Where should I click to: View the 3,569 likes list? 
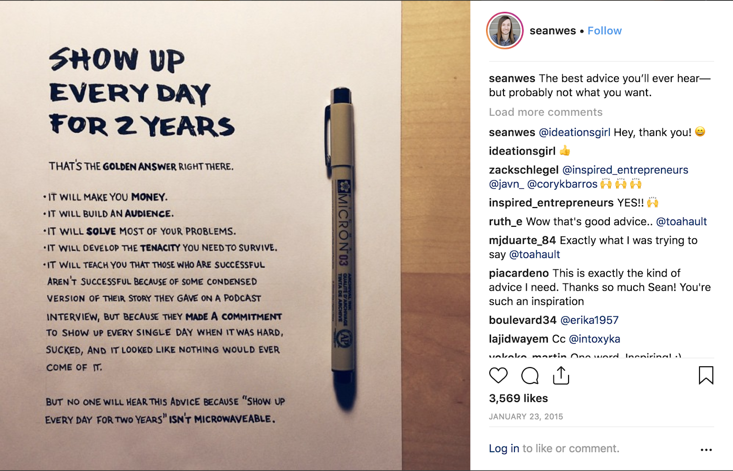pos(518,398)
